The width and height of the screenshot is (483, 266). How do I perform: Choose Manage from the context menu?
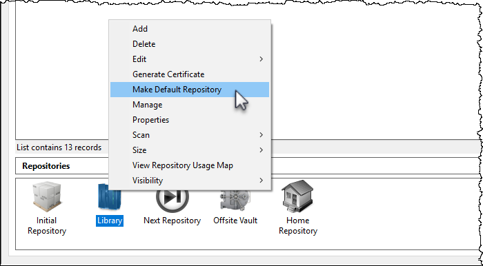[x=190, y=105]
